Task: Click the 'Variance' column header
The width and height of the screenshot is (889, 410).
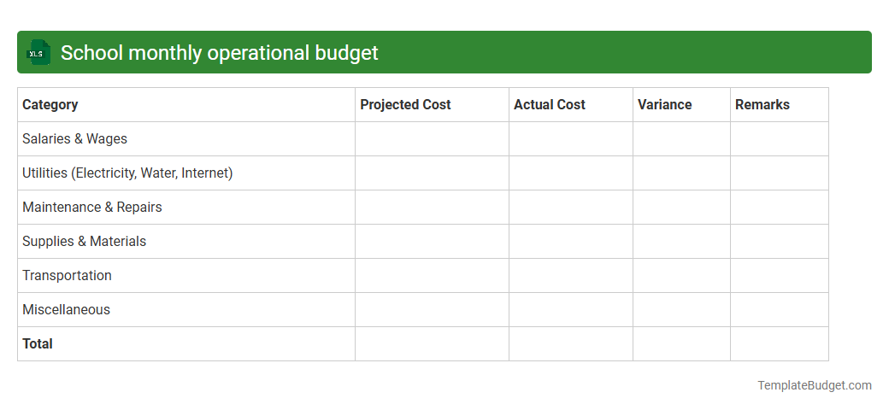Action: pyautogui.click(x=681, y=105)
